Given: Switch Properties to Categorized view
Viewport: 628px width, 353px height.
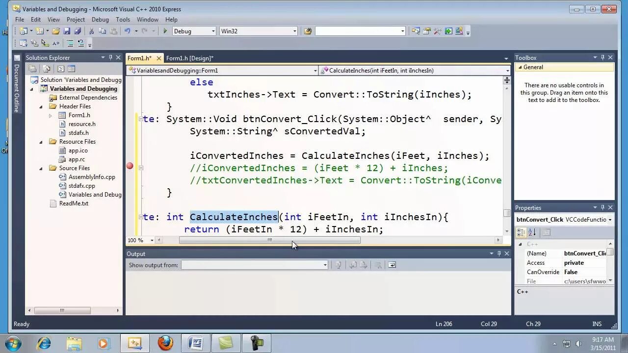Looking at the screenshot, I should 522,232.
